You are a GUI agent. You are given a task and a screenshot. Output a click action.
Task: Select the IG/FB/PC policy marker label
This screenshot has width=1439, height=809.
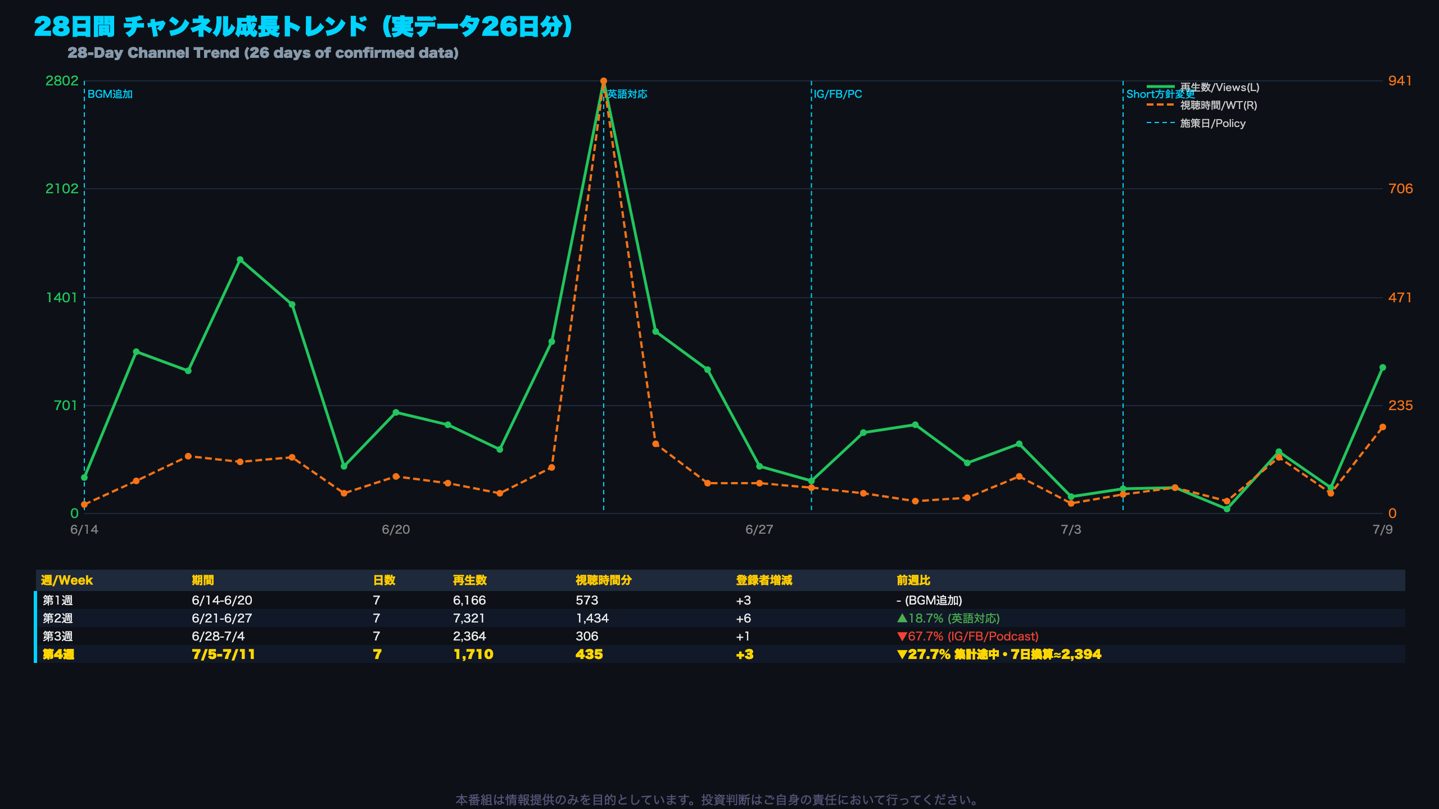coord(838,94)
